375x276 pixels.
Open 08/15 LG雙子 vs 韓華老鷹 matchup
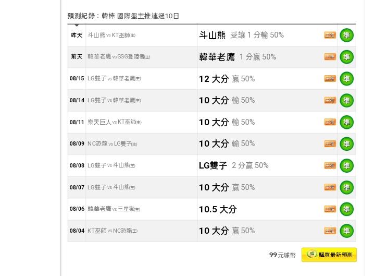point(114,79)
